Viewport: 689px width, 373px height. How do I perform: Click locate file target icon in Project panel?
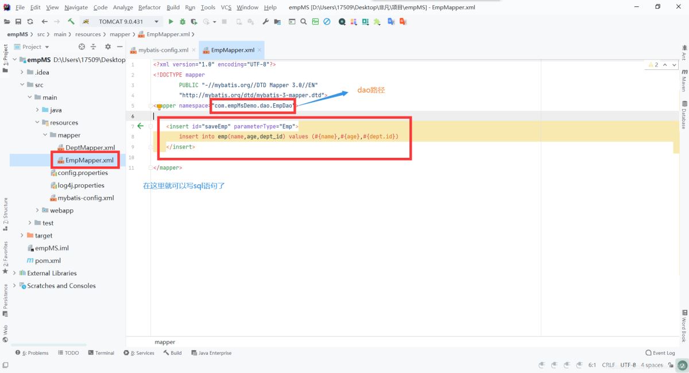point(82,47)
